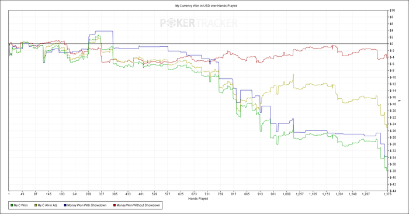Click the 'Hands Played' x-axis title
The height and width of the screenshot is (214, 409).
pos(198,199)
